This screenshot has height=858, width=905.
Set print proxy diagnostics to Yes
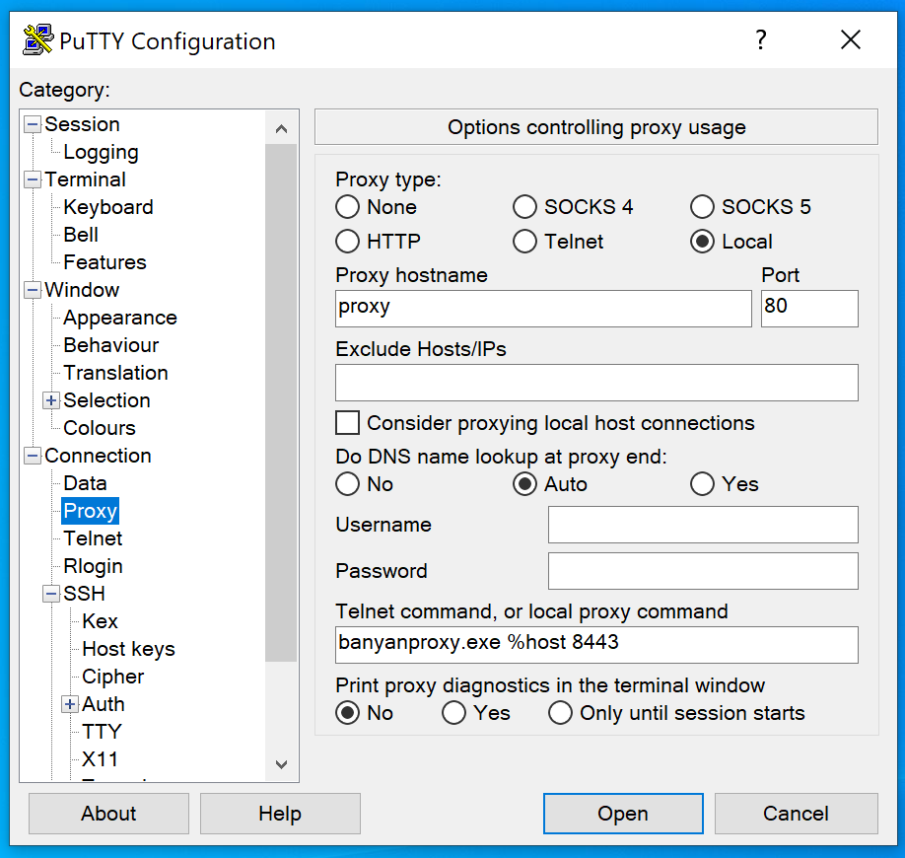pos(475,712)
